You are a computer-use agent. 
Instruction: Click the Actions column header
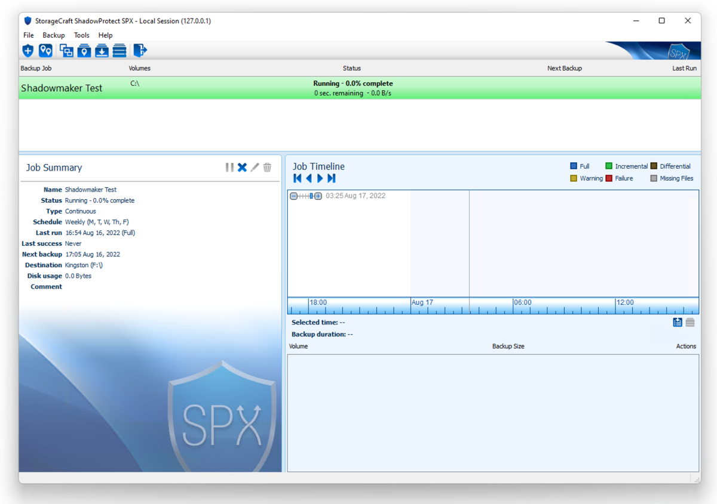[x=686, y=347]
